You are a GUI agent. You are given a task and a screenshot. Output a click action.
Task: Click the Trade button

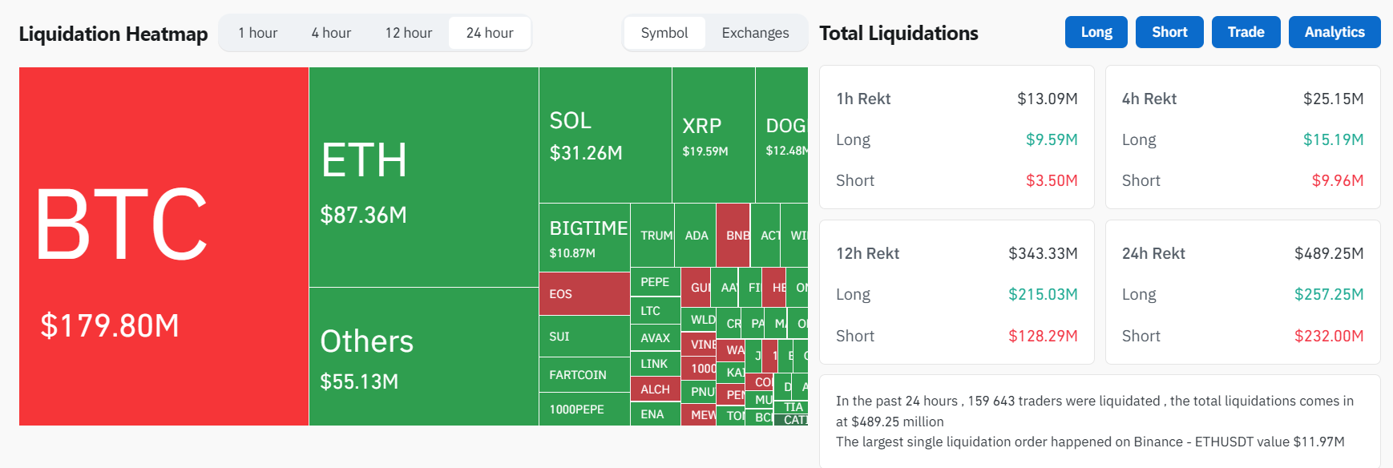(x=1246, y=32)
